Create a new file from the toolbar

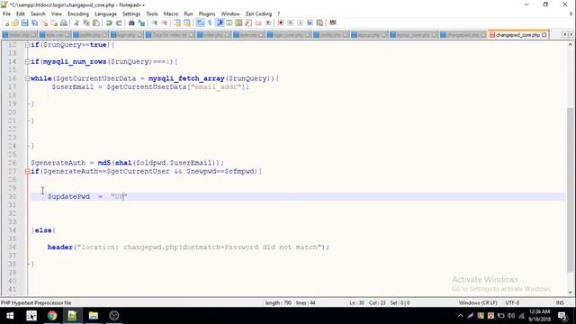6,22
